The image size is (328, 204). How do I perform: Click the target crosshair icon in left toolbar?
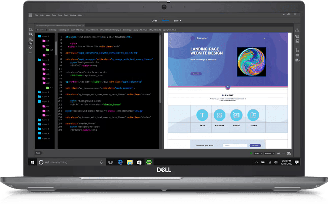click(x=31, y=48)
